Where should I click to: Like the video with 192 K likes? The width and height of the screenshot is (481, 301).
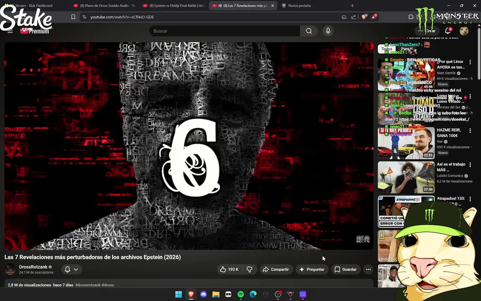pyautogui.click(x=229, y=270)
